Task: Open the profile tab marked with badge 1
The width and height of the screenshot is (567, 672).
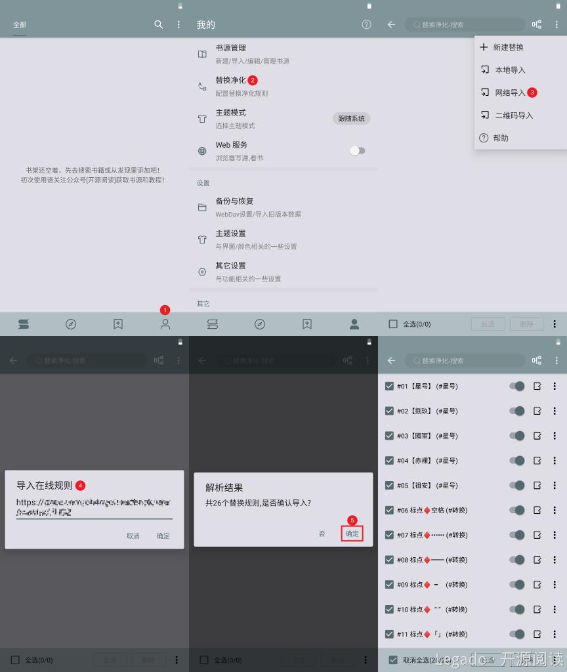Action: point(165,324)
